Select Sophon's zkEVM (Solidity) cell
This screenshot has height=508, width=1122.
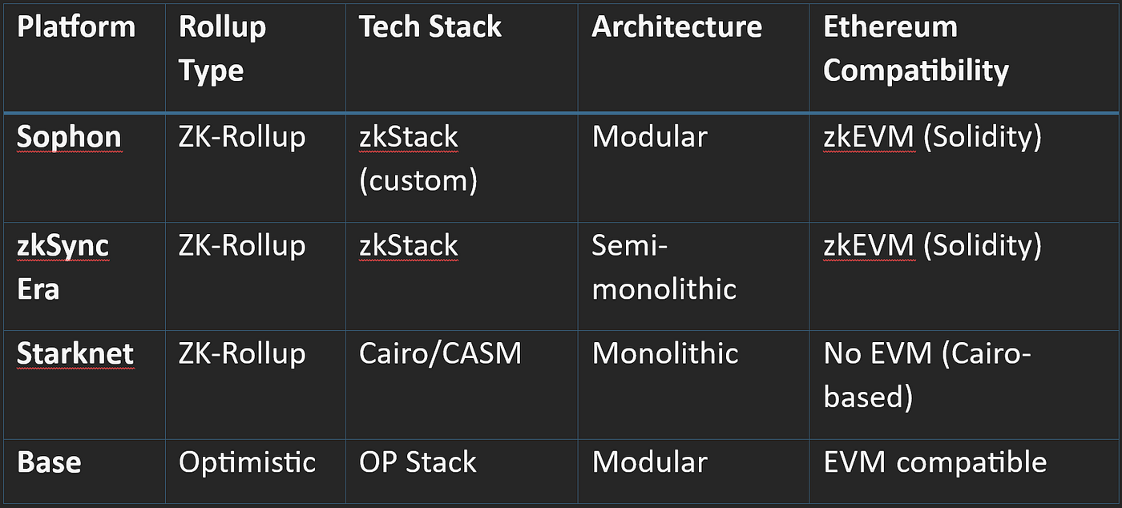pyautogui.click(x=964, y=167)
